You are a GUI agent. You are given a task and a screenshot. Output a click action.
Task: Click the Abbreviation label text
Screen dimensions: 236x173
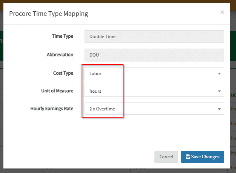tap(60, 54)
